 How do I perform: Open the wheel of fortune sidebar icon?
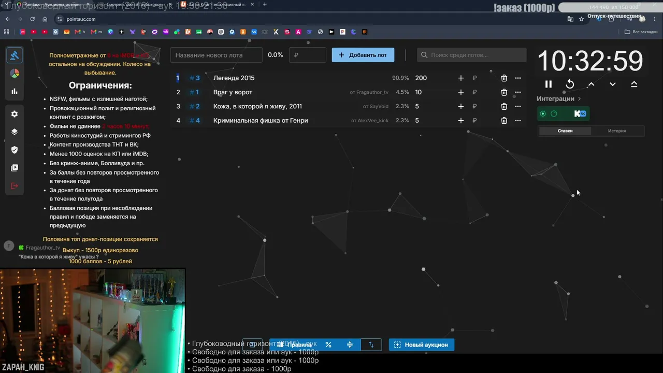coord(15,74)
